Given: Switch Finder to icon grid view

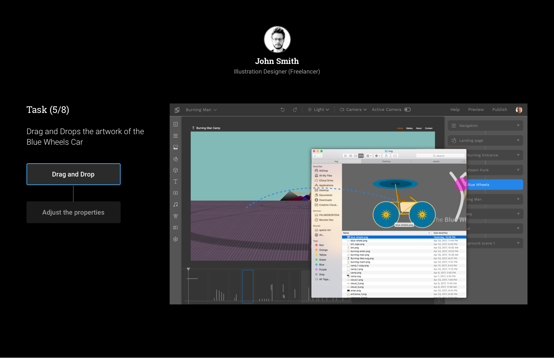Looking at the screenshot, I should 345,156.
